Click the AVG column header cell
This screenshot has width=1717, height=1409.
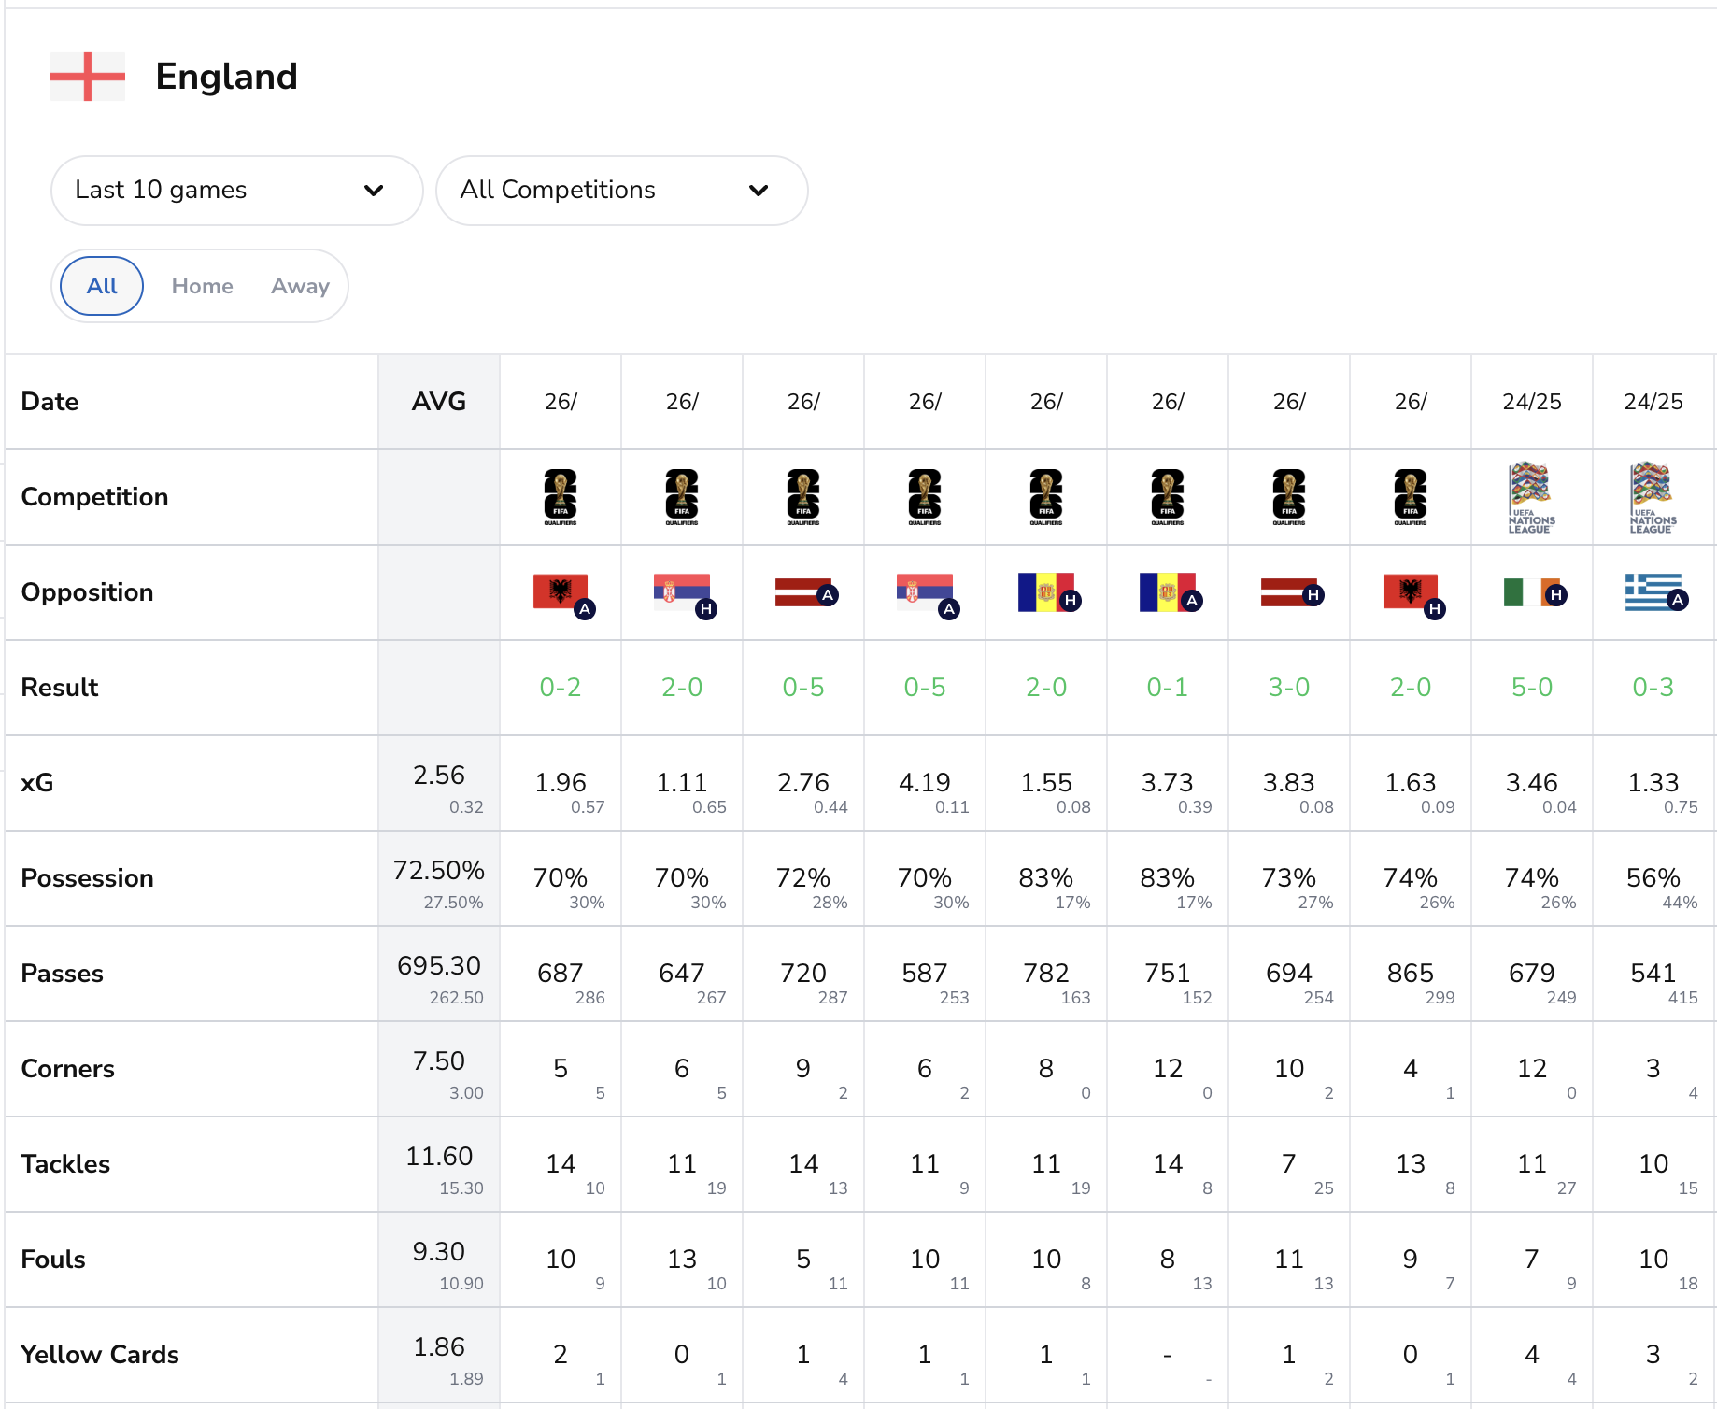click(x=438, y=402)
